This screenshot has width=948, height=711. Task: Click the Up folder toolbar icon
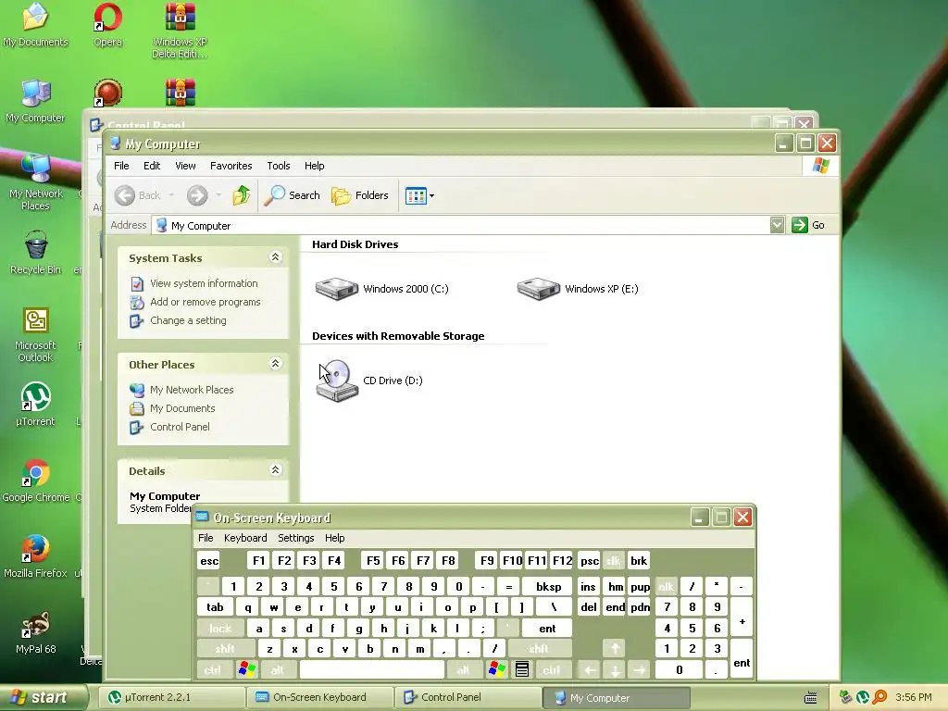pos(242,195)
